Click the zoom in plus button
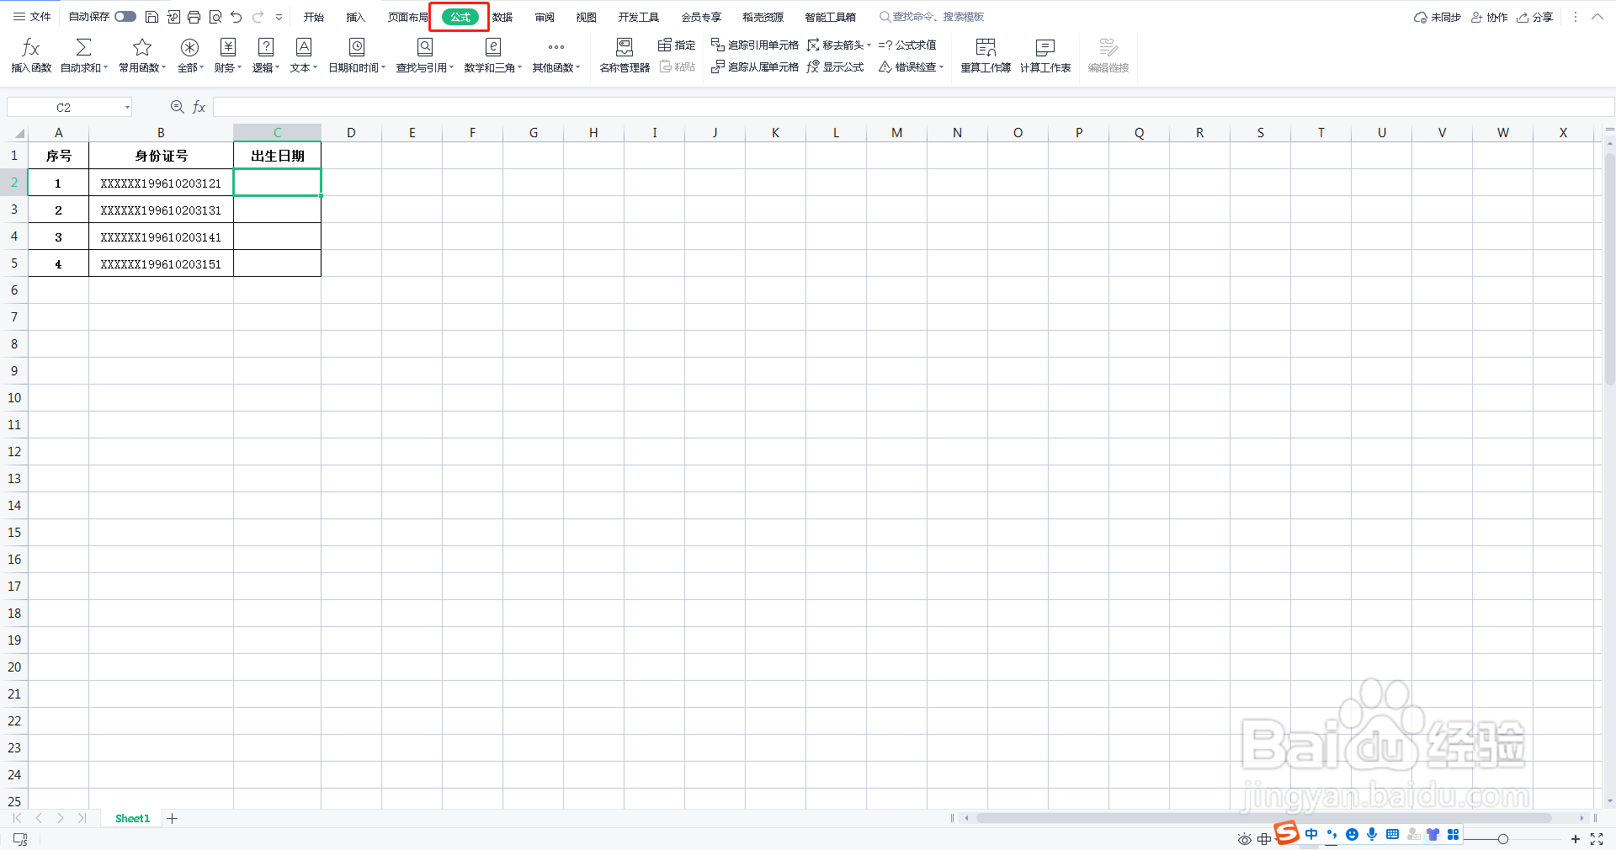 (x=1576, y=839)
